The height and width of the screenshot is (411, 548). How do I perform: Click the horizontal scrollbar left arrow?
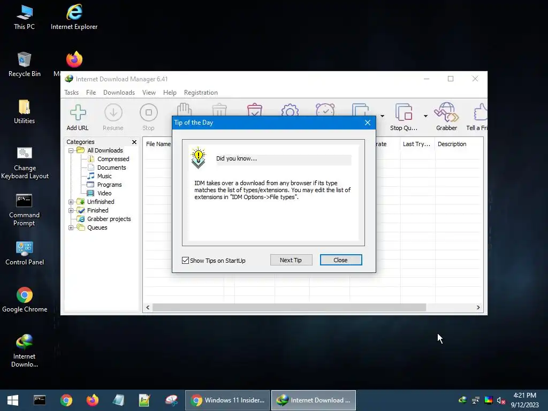148,308
